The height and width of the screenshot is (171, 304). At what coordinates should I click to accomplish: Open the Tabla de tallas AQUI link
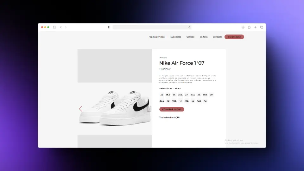coord(170,117)
